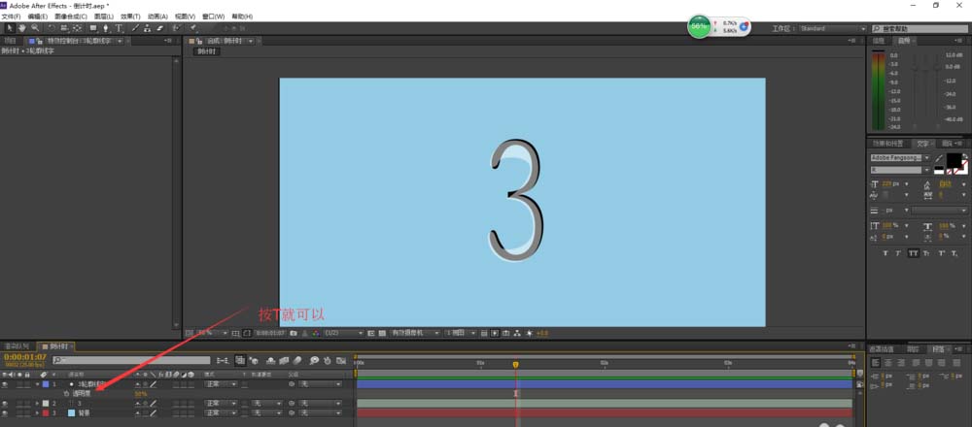
Task: Toggle Faux Italic text style
Action: 899,253
